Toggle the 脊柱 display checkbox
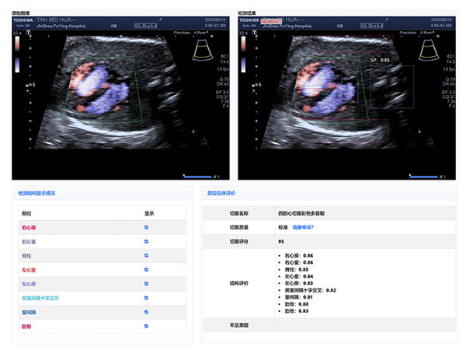Screen dimensions: 466x350 point(146,256)
